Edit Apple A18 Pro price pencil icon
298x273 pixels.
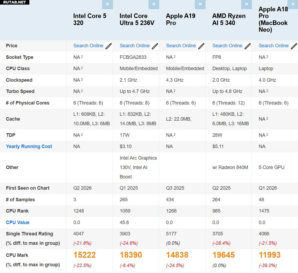tap(294, 46)
